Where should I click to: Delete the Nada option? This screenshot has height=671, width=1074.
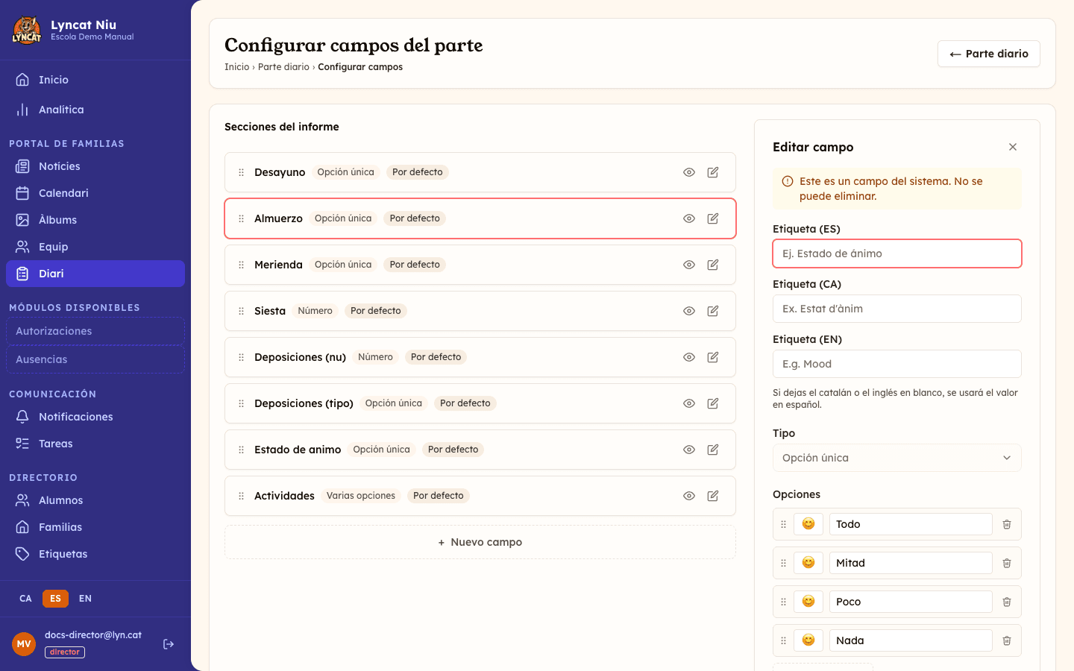pos(1007,640)
